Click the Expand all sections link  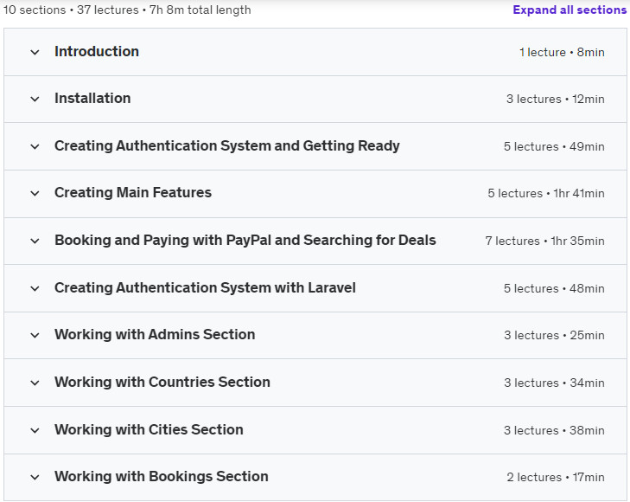click(x=570, y=10)
